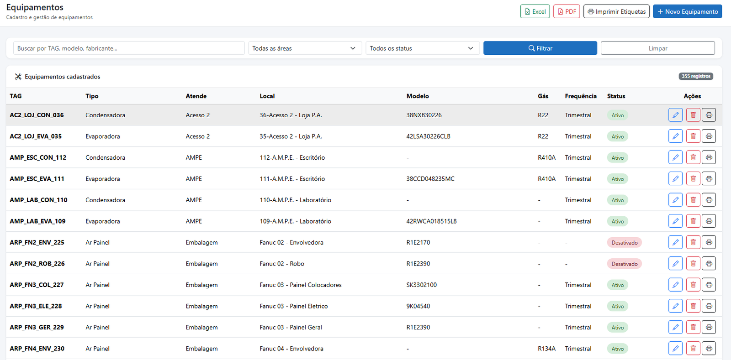
Task: Click local '110-A.M.P.E. - Laboratório'
Action: coord(296,200)
